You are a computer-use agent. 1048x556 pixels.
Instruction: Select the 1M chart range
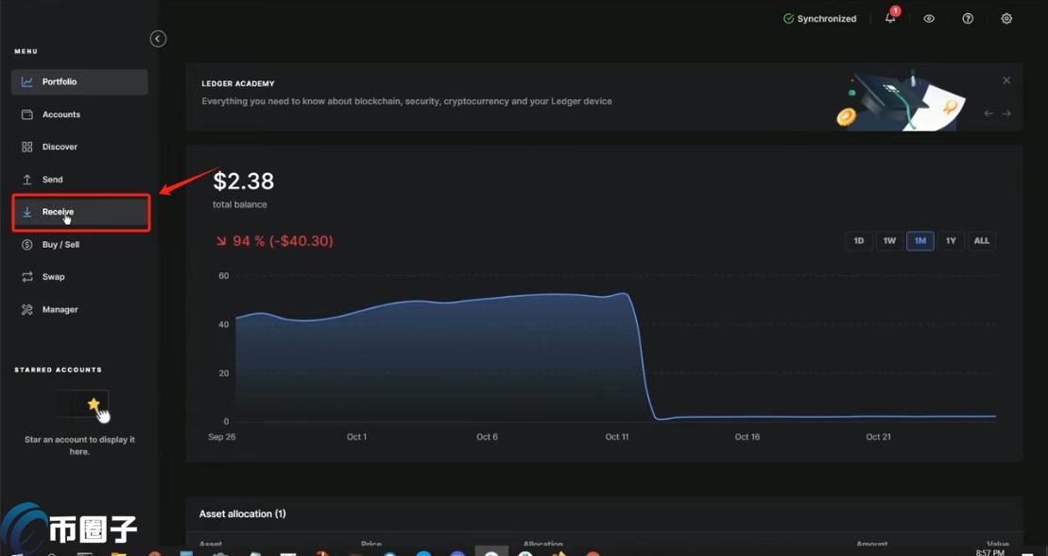pos(920,241)
